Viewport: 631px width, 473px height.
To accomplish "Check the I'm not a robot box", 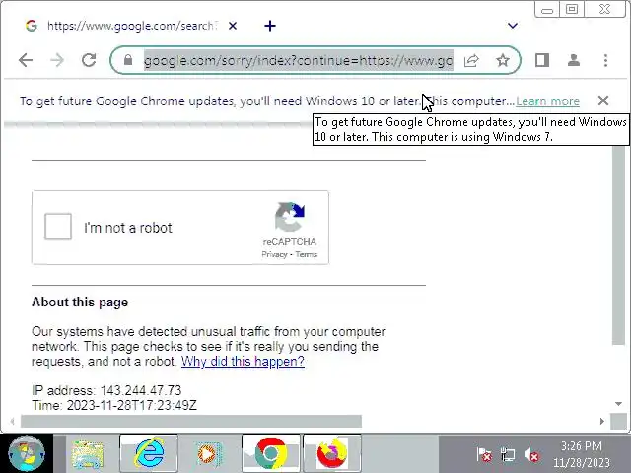I will (58, 227).
